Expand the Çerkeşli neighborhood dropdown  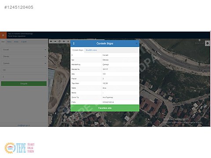pyautogui.click(x=24, y=63)
